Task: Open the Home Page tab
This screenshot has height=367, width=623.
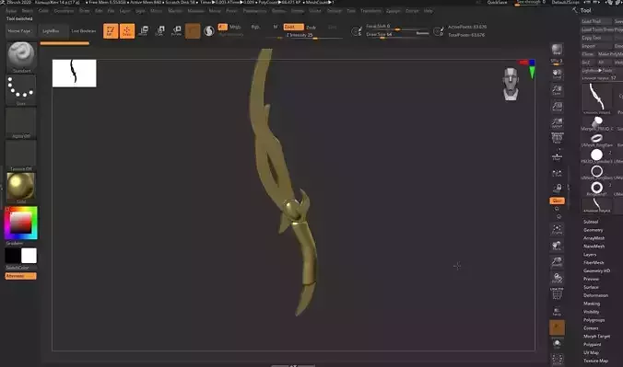Action: [19, 31]
